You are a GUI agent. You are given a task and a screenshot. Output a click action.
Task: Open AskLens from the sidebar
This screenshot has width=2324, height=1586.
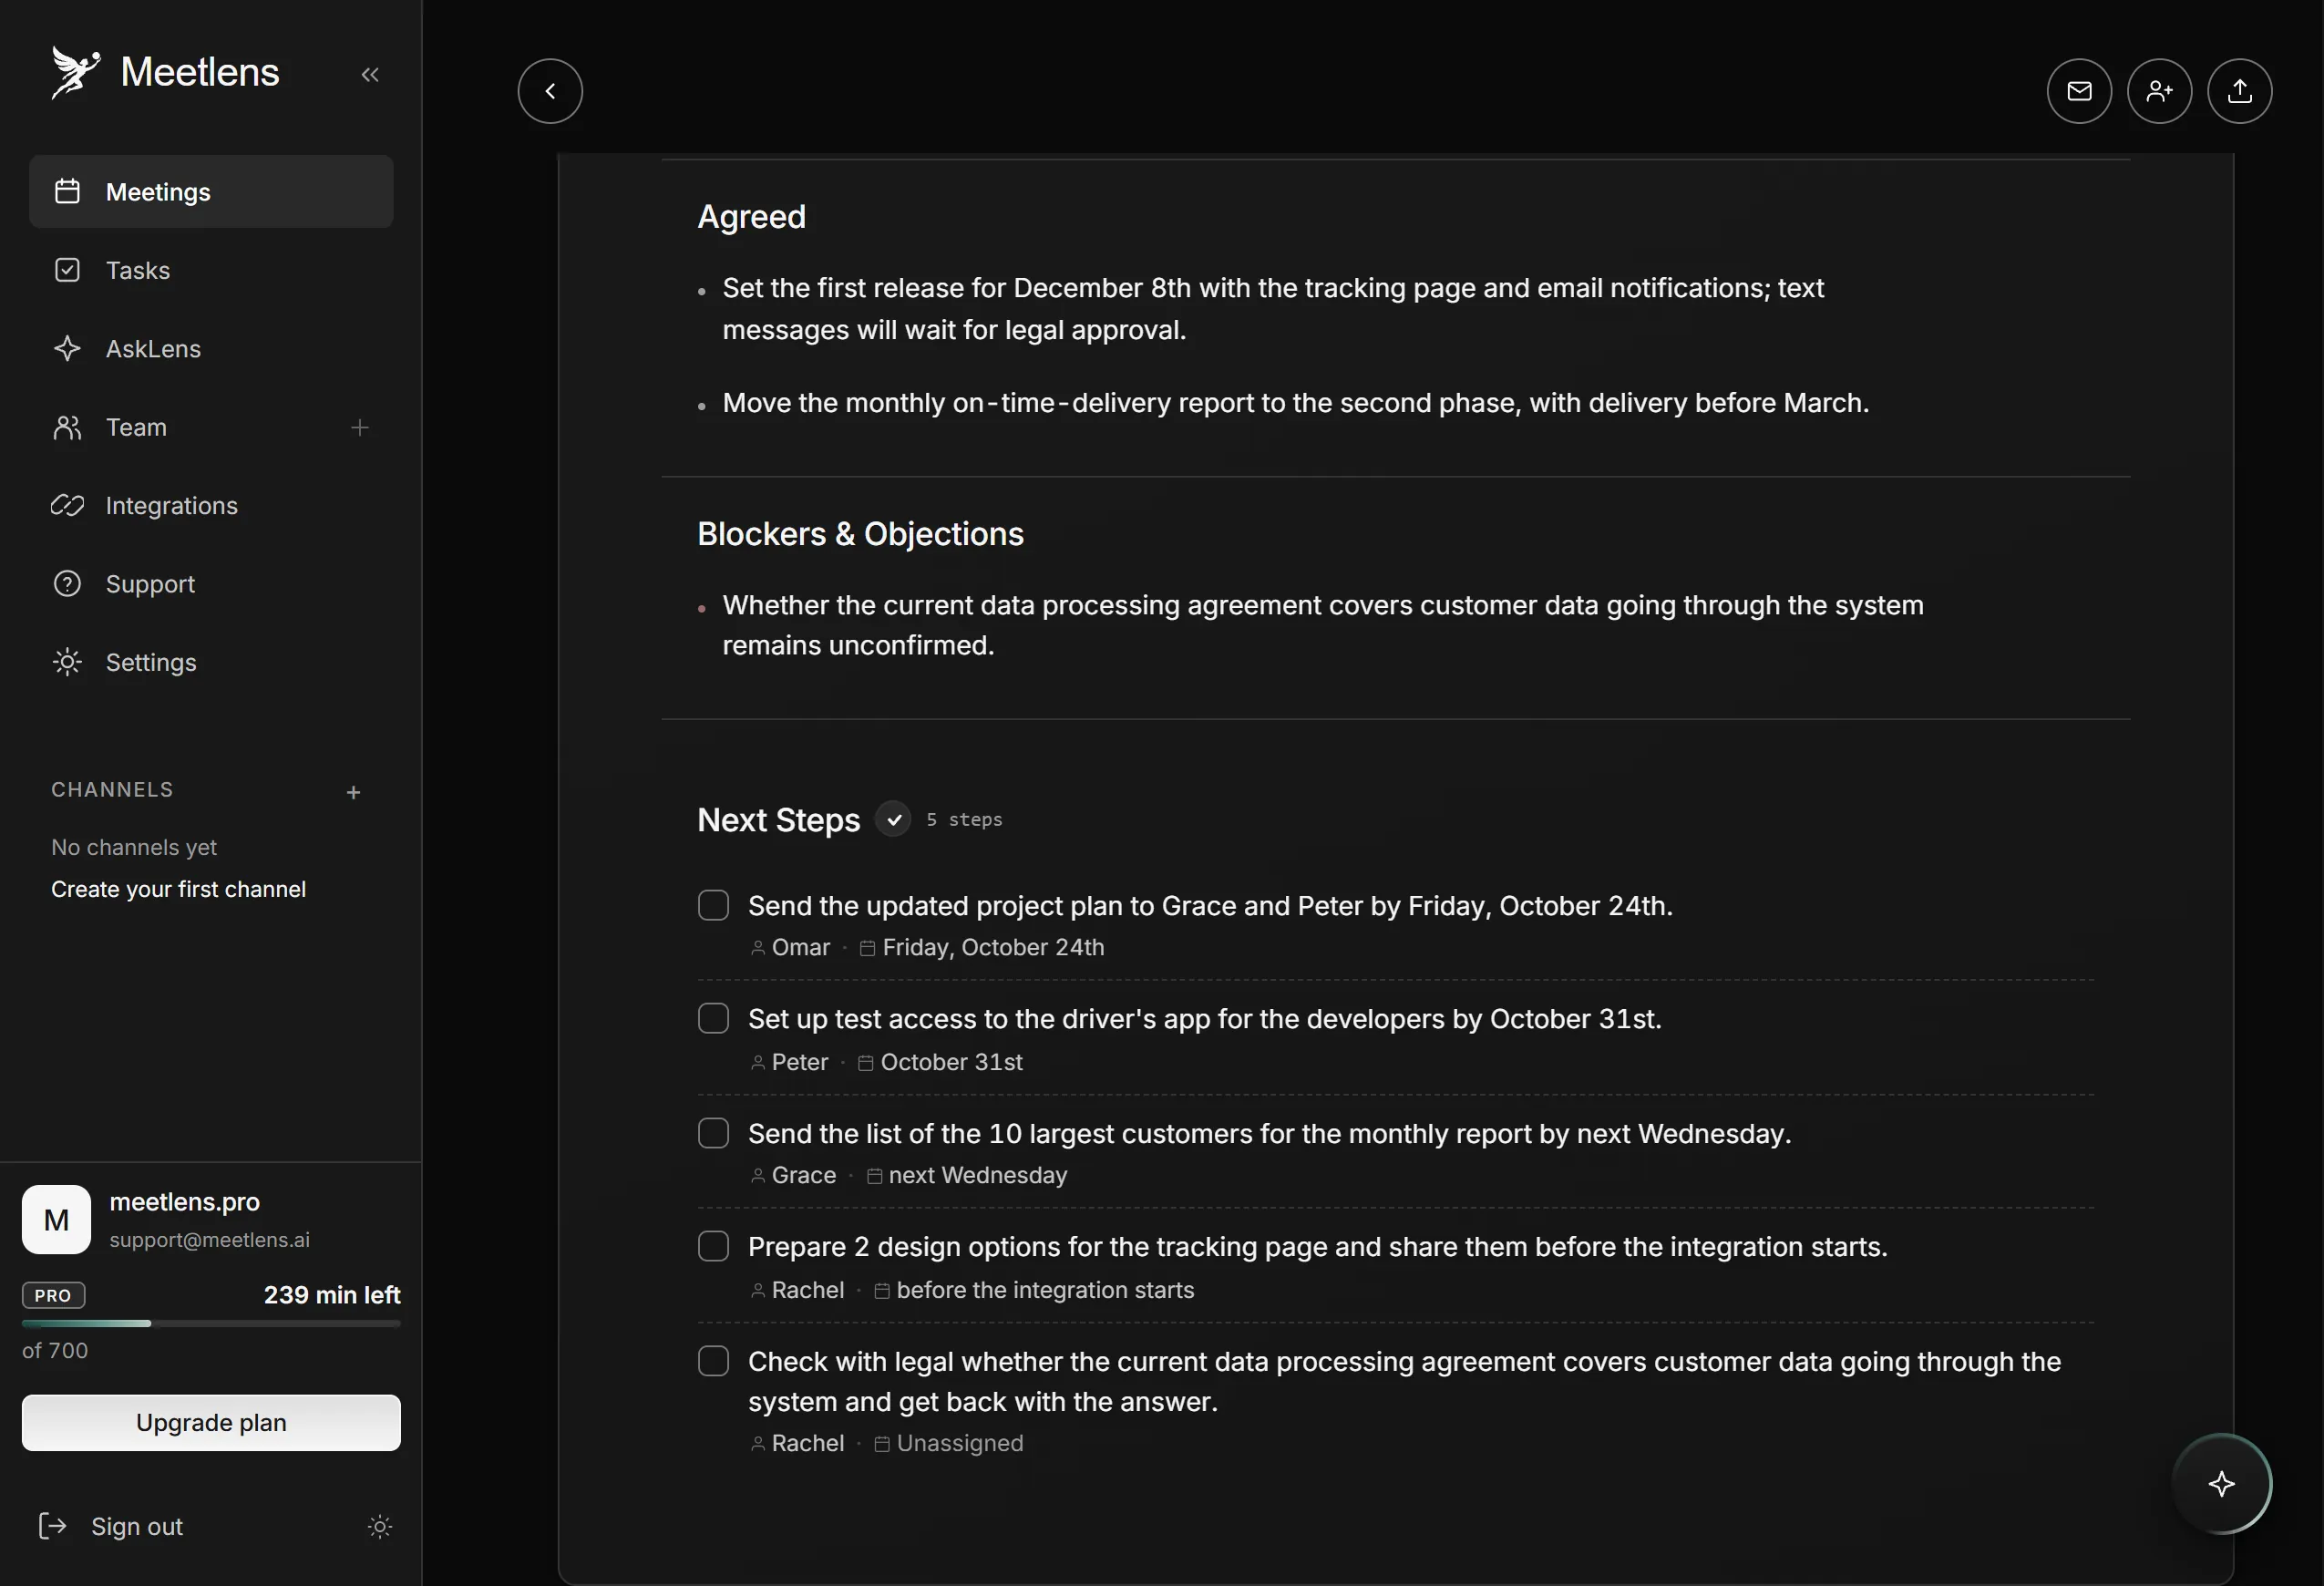211,348
